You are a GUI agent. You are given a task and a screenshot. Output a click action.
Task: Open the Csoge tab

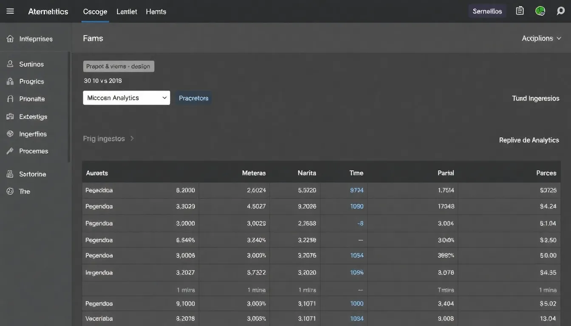(x=95, y=11)
